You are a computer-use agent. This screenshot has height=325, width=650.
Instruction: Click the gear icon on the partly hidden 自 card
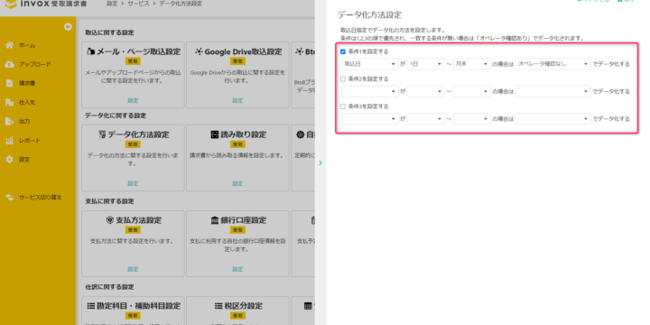coord(300,135)
